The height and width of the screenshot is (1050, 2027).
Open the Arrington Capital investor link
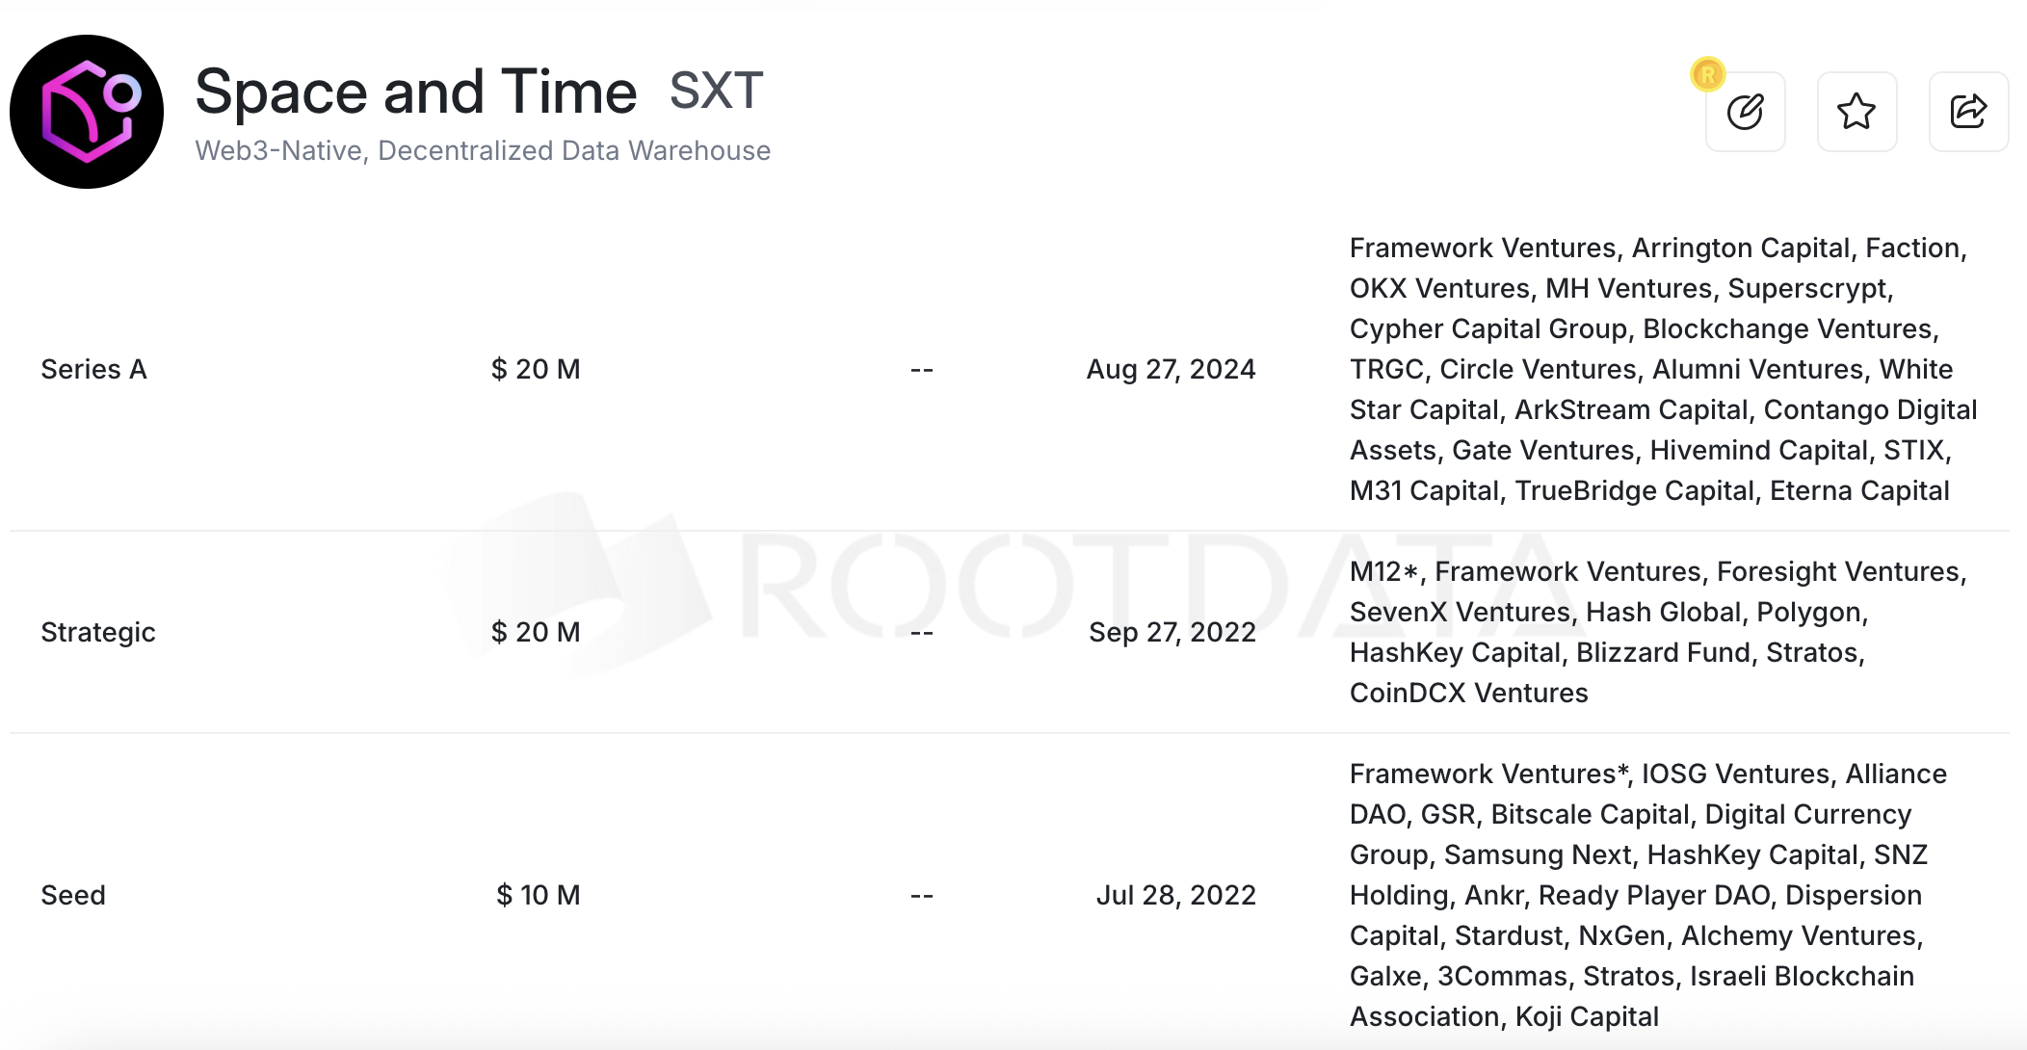[x=1740, y=249]
